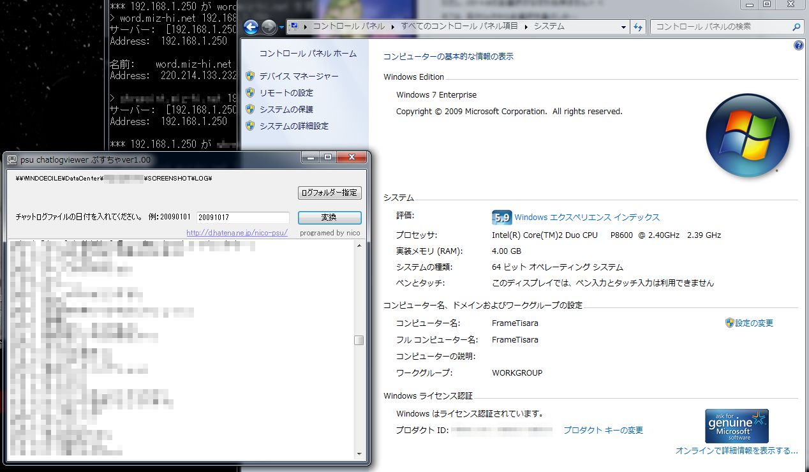
Task: Click word.miz-hi.net name line in console
Action: tap(171, 64)
